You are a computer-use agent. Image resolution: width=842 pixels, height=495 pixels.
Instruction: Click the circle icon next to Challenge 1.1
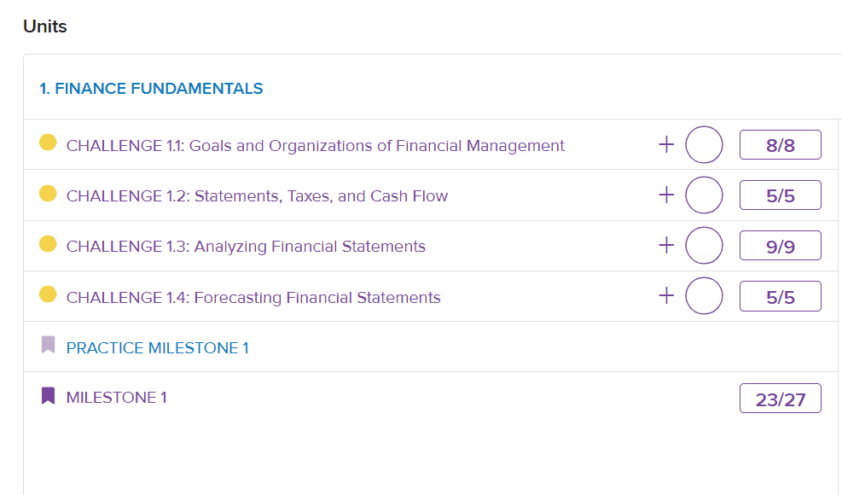click(x=703, y=144)
